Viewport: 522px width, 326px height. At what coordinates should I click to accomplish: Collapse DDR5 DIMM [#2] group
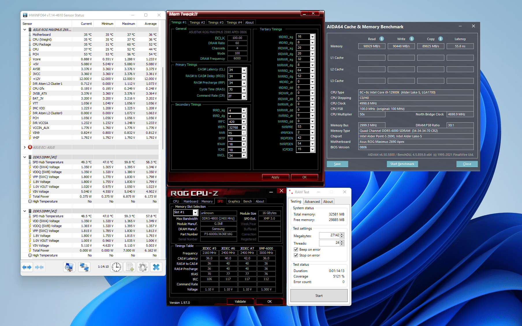[25, 211]
